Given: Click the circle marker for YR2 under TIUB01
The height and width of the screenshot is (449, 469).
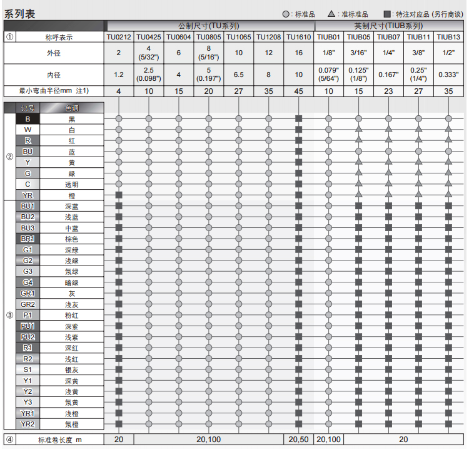Looking at the screenshot, I should click(x=328, y=424).
